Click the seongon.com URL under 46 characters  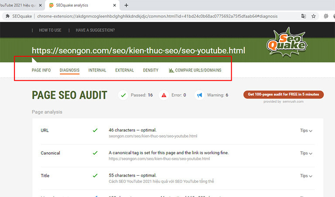click(153, 136)
